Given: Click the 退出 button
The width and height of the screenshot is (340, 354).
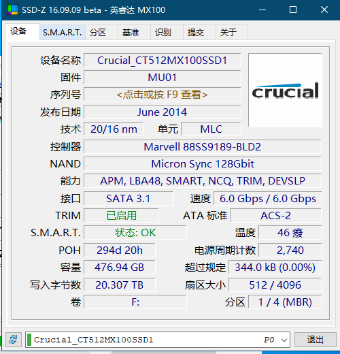Looking at the screenshot, I should [x=316, y=340].
